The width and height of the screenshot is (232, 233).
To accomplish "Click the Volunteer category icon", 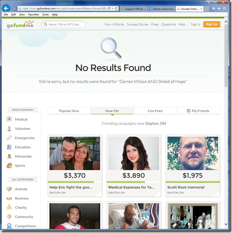I will (9, 129).
